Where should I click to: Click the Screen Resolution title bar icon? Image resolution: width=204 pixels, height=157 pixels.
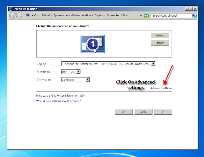(x=10, y=9)
